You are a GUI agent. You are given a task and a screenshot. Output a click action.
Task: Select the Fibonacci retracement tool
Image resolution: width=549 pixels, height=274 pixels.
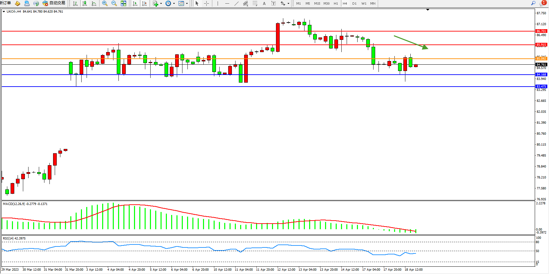pos(255,3)
